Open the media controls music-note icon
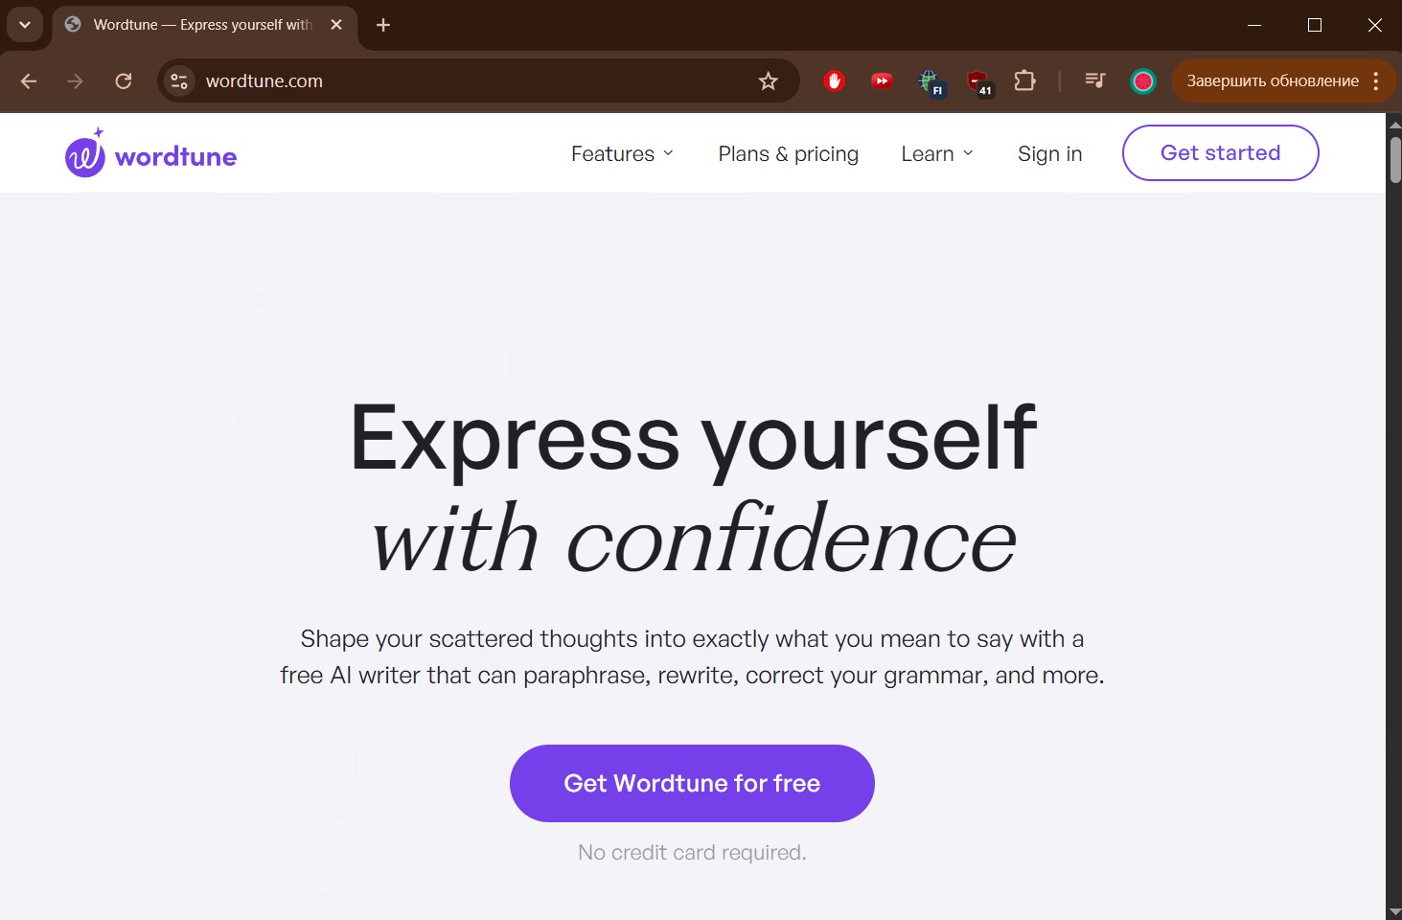The height and width of the screenshot is (920, 1402). 1094,81
